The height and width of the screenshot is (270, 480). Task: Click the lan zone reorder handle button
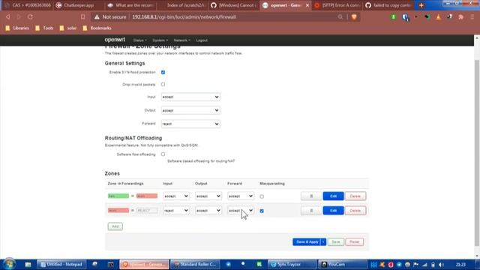[311, 196]
